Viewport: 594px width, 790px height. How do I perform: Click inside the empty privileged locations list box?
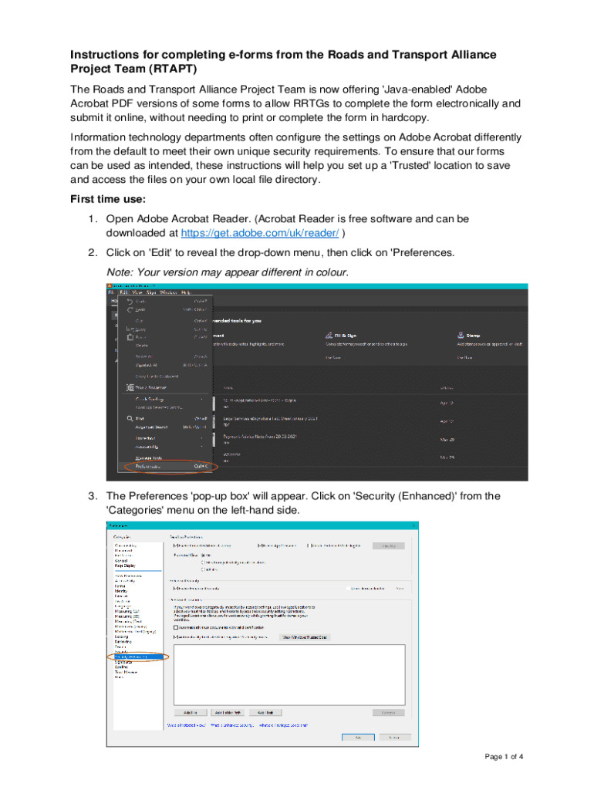289,673
